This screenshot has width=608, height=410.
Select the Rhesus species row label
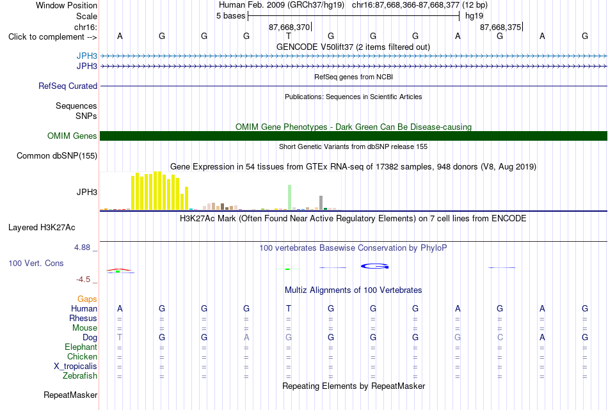(83, 318)
